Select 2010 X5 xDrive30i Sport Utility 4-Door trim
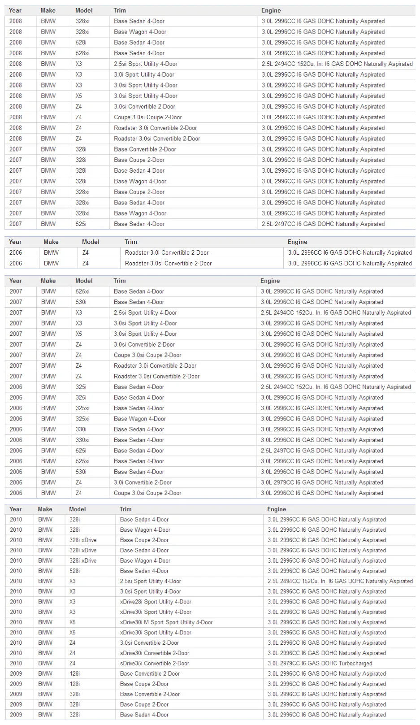 pos(156,633)
